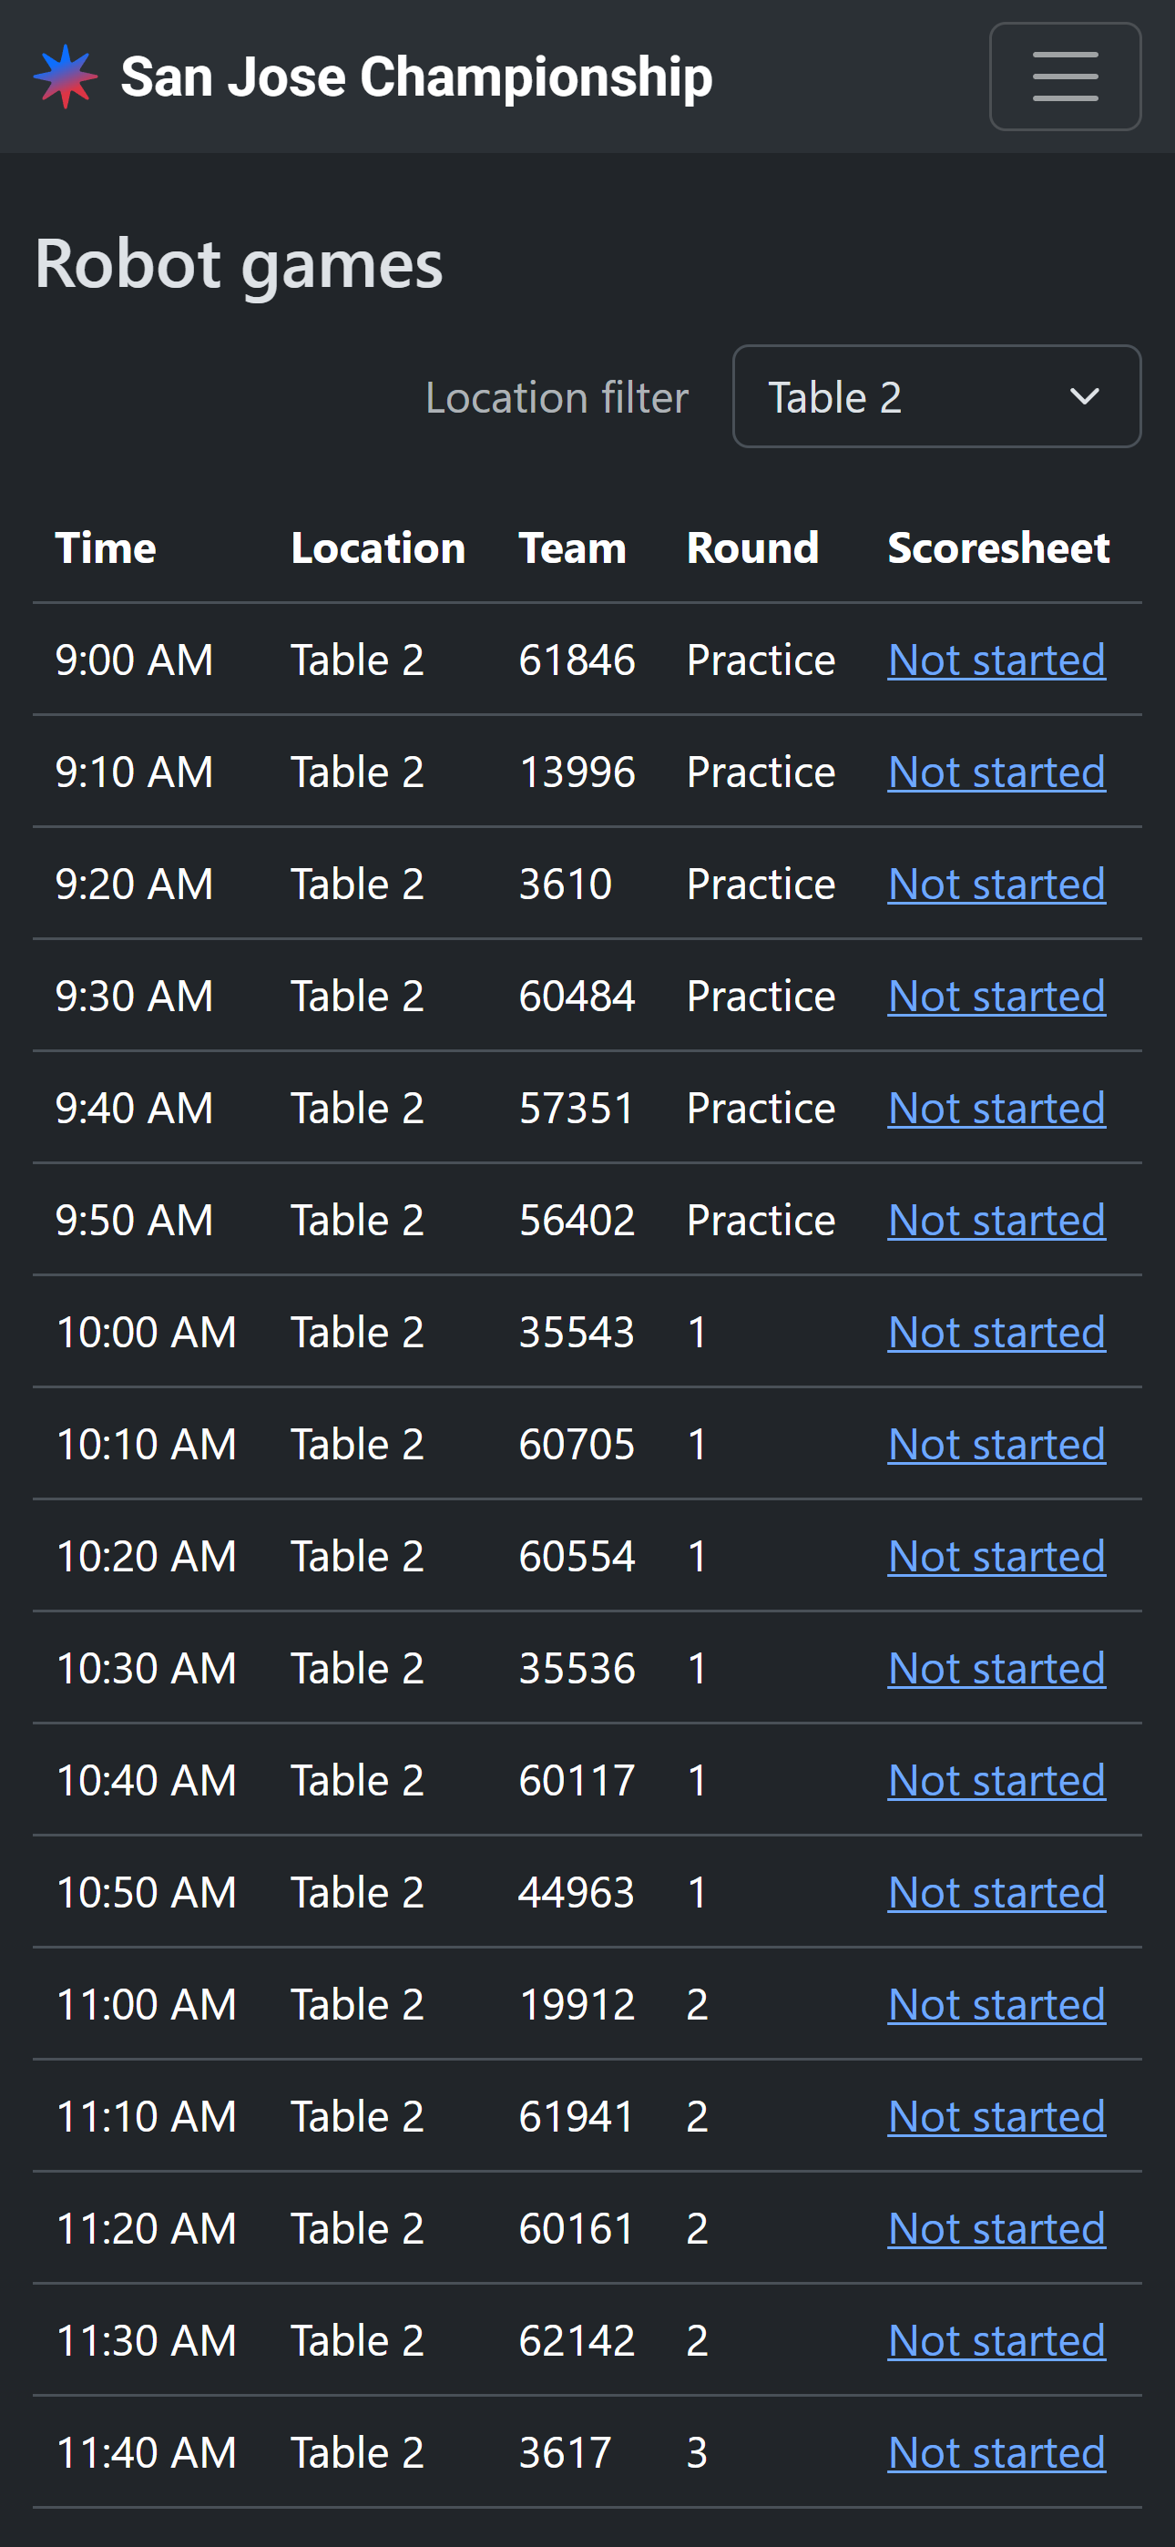1175x2547 pixels.
Task: Open the hamburger navigation menu
Action: click(1064, 77)
